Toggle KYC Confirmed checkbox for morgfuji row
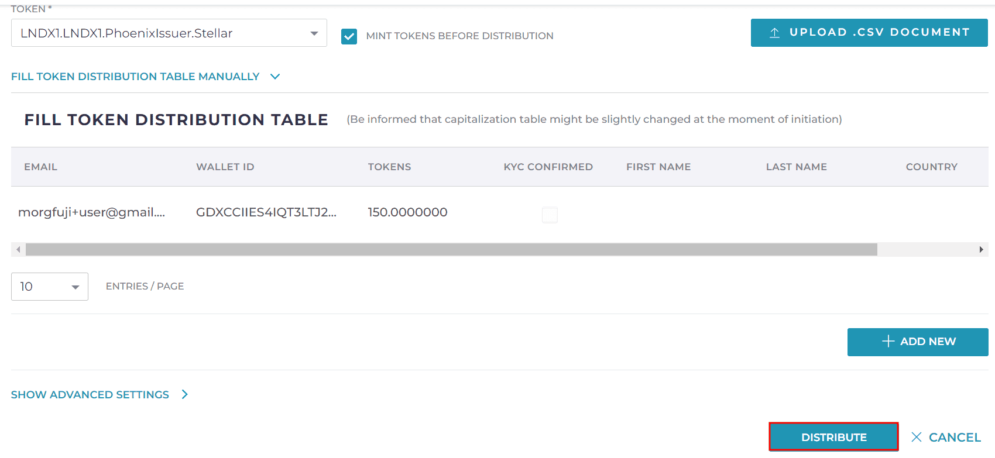 [550, 215]
